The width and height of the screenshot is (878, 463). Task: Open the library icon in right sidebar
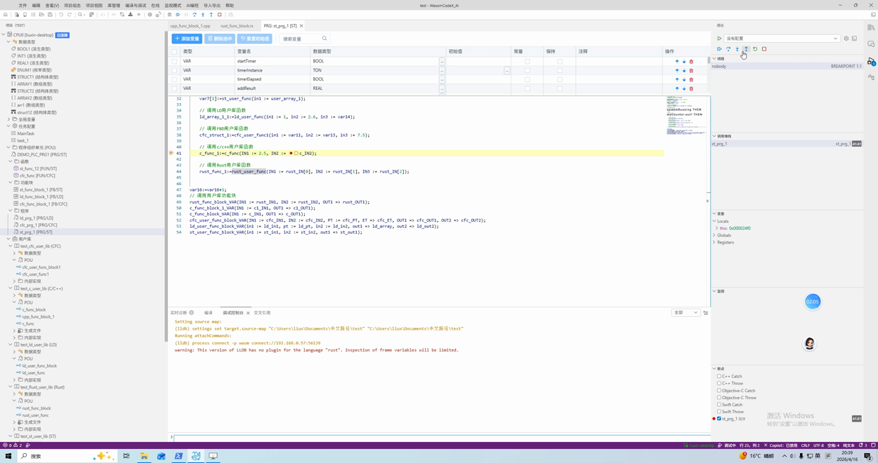[x=871, y=27]
